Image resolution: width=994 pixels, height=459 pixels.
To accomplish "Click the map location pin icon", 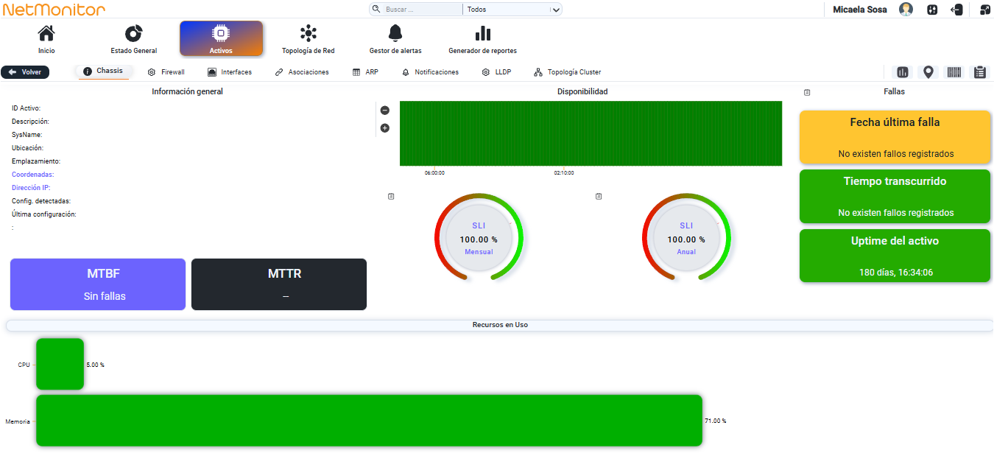I will point(928,72).
